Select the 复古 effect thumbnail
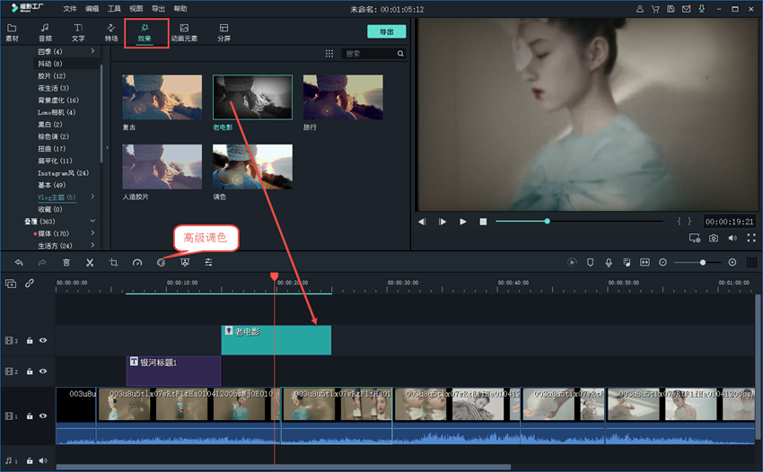The height and width of the screenshot is (472, 763). [x=162, y=97]
